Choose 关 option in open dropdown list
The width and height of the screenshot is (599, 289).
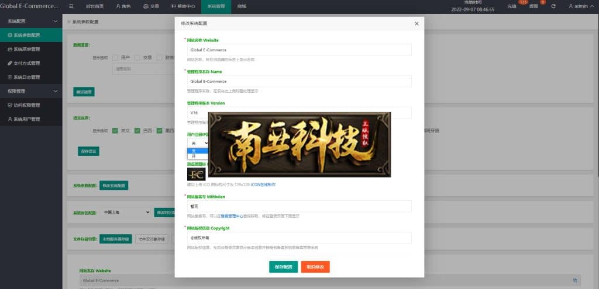point(198,151)
